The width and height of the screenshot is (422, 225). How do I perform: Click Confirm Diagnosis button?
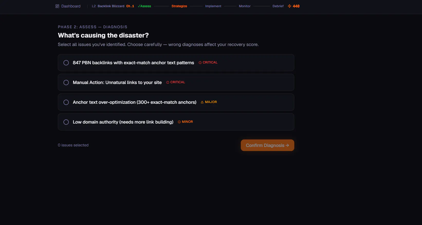tap(267, 145)
